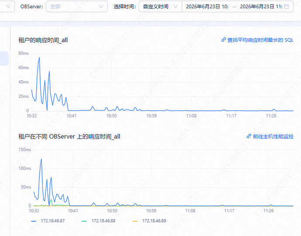Click the green legend swatch for 172.18.46.88
Viewport: 301px width, 236px height.
(x=84, y=221)
